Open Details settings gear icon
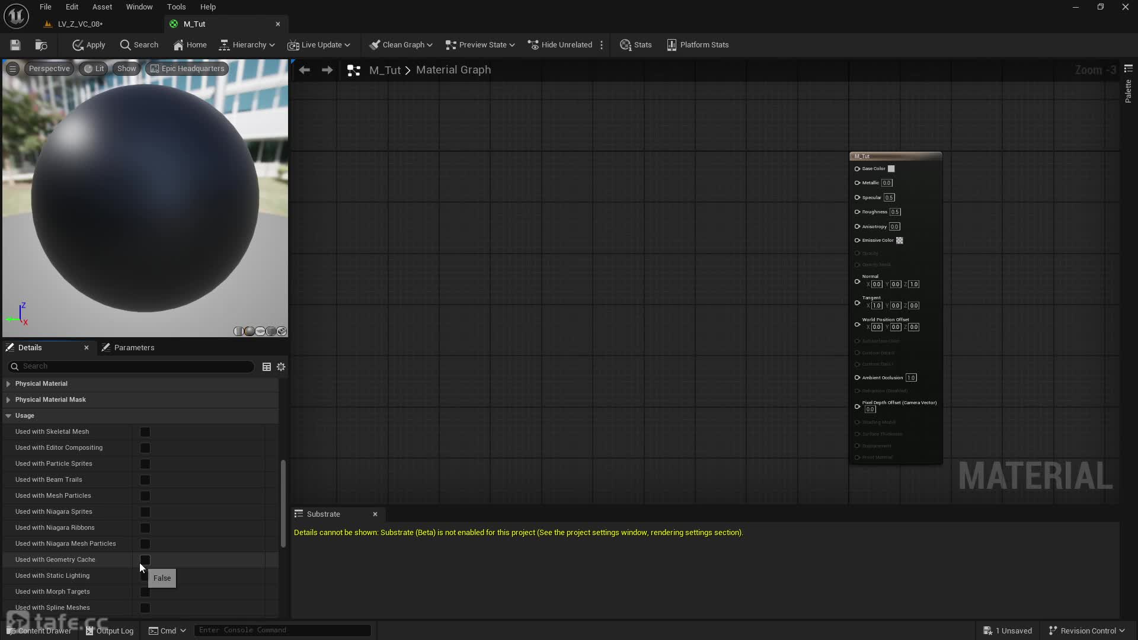Image resolution: width=1138 pixels, height=640 pixels. [x=281, y=367]
